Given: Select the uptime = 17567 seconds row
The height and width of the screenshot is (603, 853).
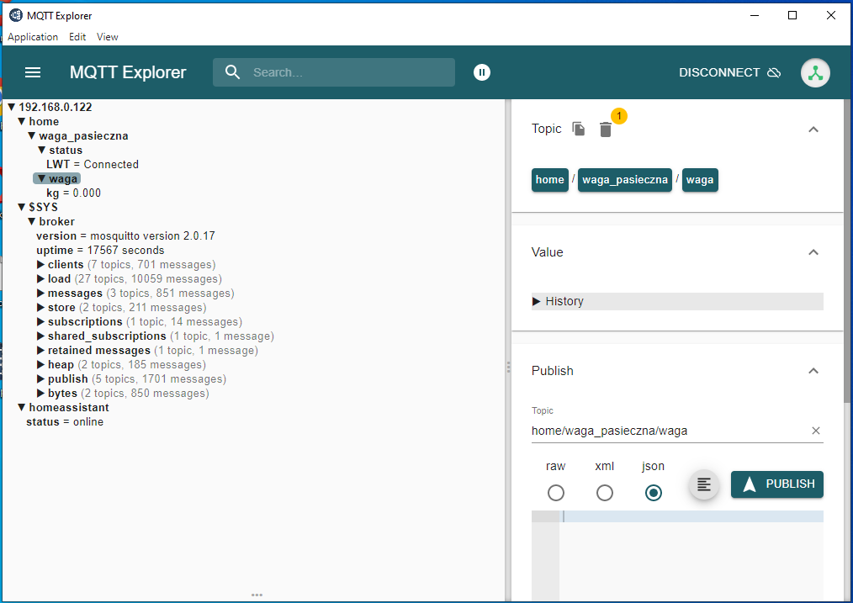Looking at the screenshot, I should click(100, 250).
